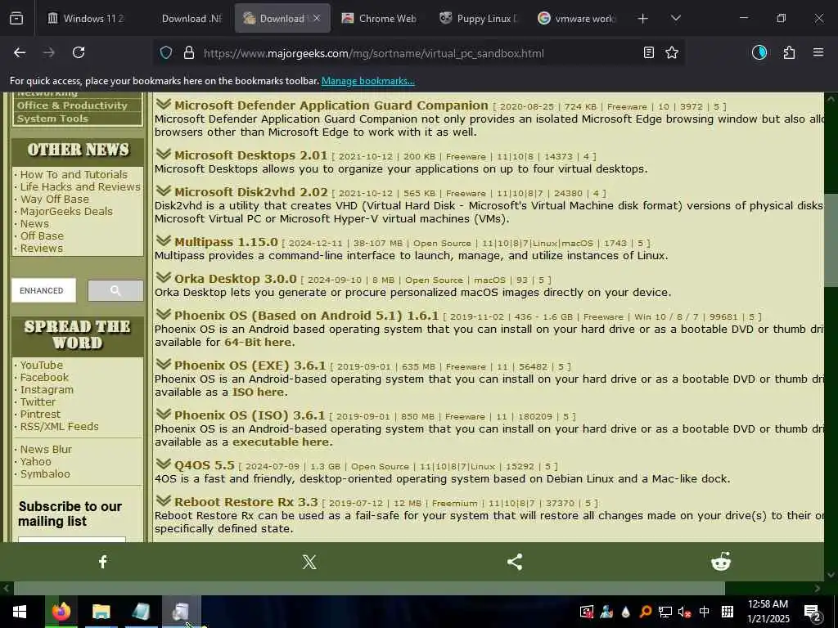Expand Microsoft Desktops 2.01 chevron
This screenshot has height=628, width=838.
pyautogui.click(x=164, y=154)
